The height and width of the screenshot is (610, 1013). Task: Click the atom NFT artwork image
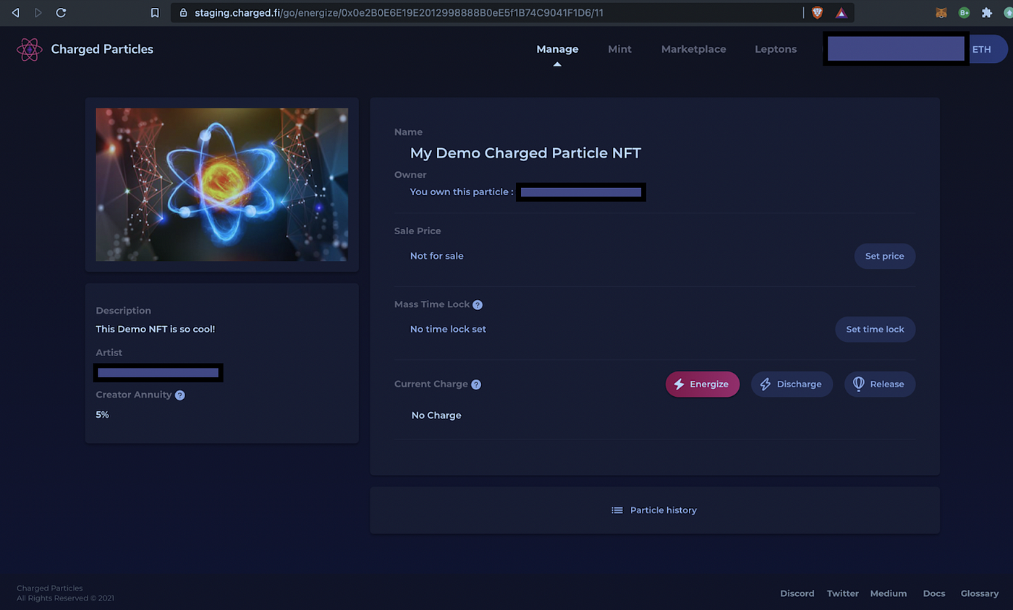(x=222, y=185)
